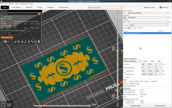Viewport: 172px width, 108px height.
Task: Open the View menu
Action: (17, 4)
